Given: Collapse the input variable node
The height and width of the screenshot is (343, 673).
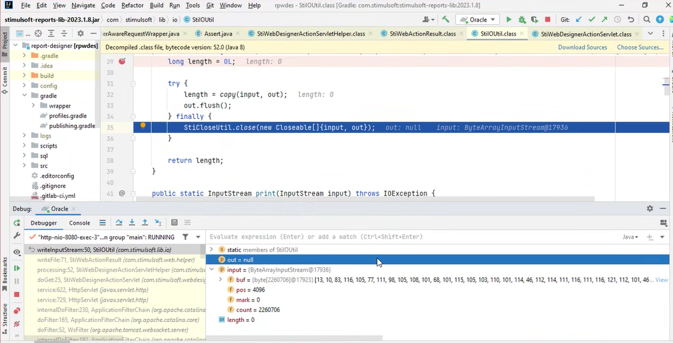Looking at the screenshot, I should tap(211, 270).
